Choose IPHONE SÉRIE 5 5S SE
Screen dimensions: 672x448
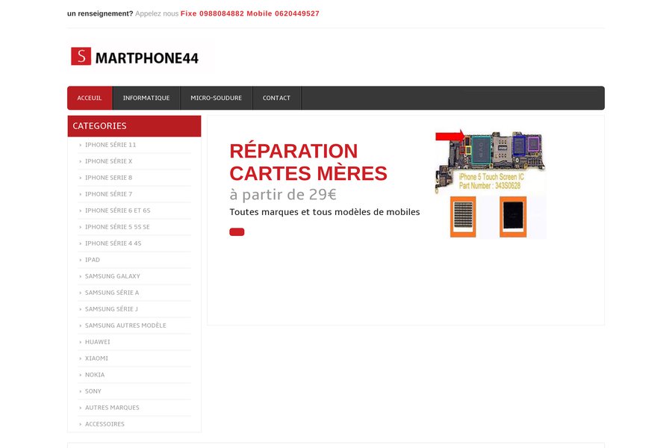[117, 227]
